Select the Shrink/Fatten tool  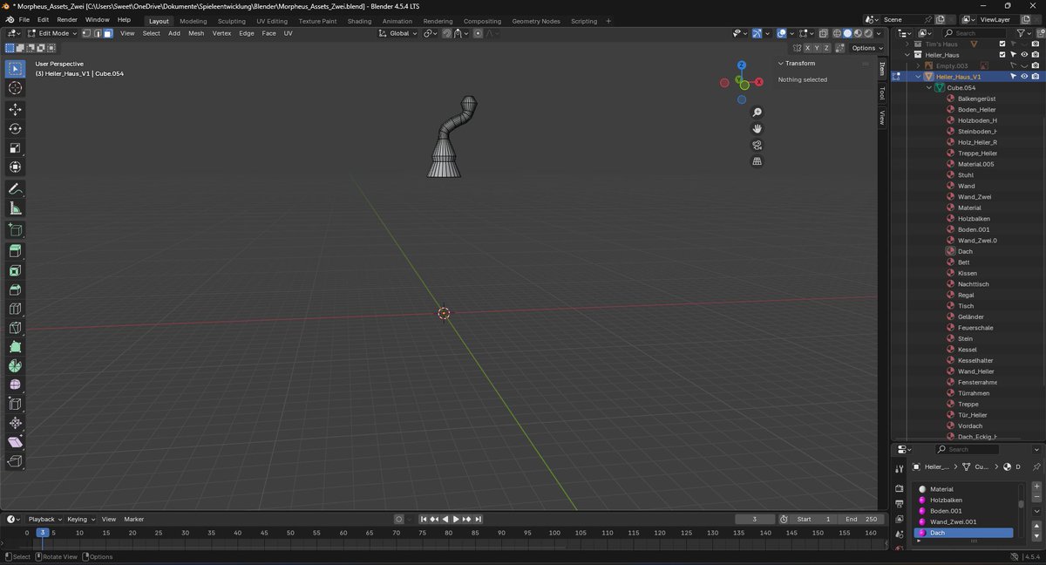pos(15,423)
